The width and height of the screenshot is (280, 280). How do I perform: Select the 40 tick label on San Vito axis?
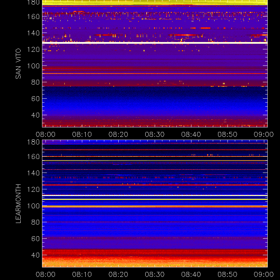(35, 115)
